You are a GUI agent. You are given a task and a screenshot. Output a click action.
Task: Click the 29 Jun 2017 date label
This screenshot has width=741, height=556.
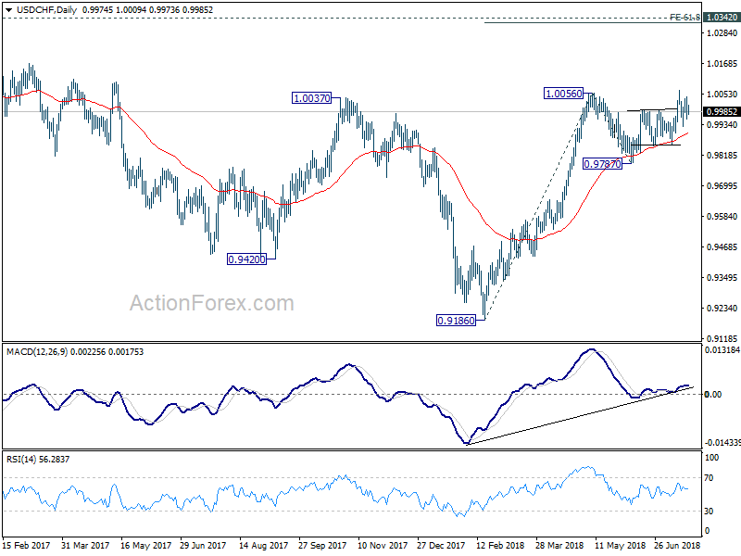(x=203, y=545)
